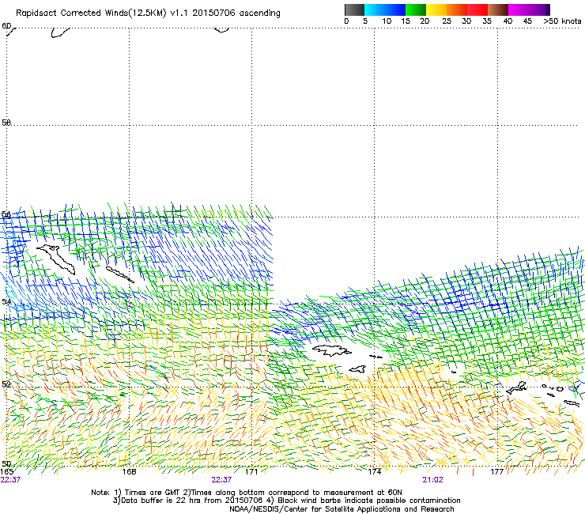Screen dimensions: 585x514
Task: Click the 'Black wind barbs indicate possible contamination' note
Action: pos(364,501)
